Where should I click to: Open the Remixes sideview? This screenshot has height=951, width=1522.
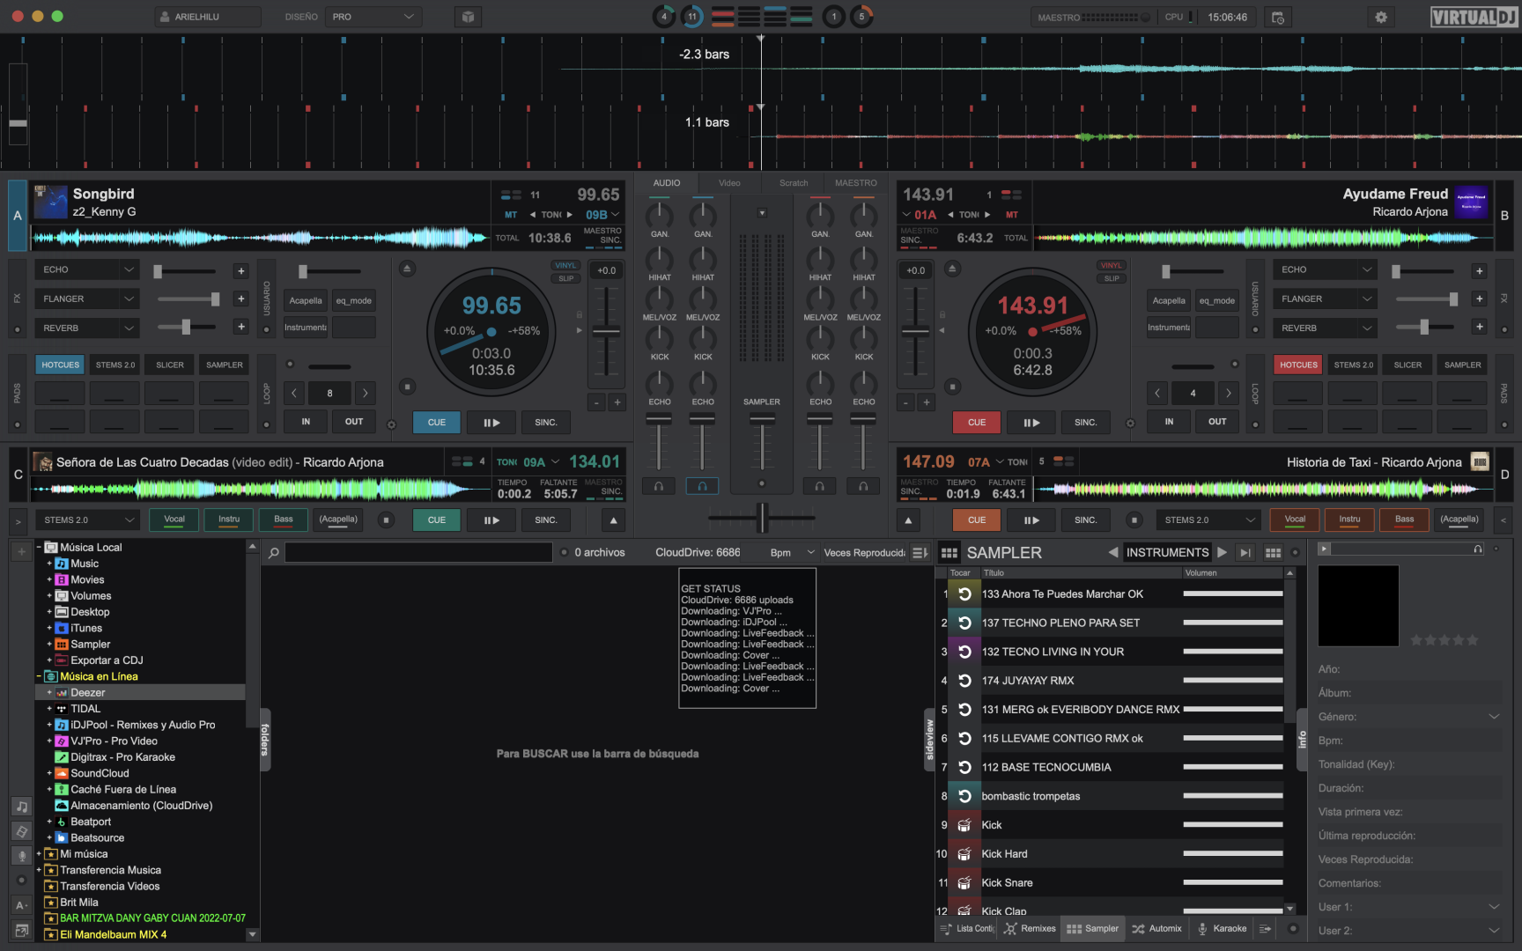[x=1030, y=929]
